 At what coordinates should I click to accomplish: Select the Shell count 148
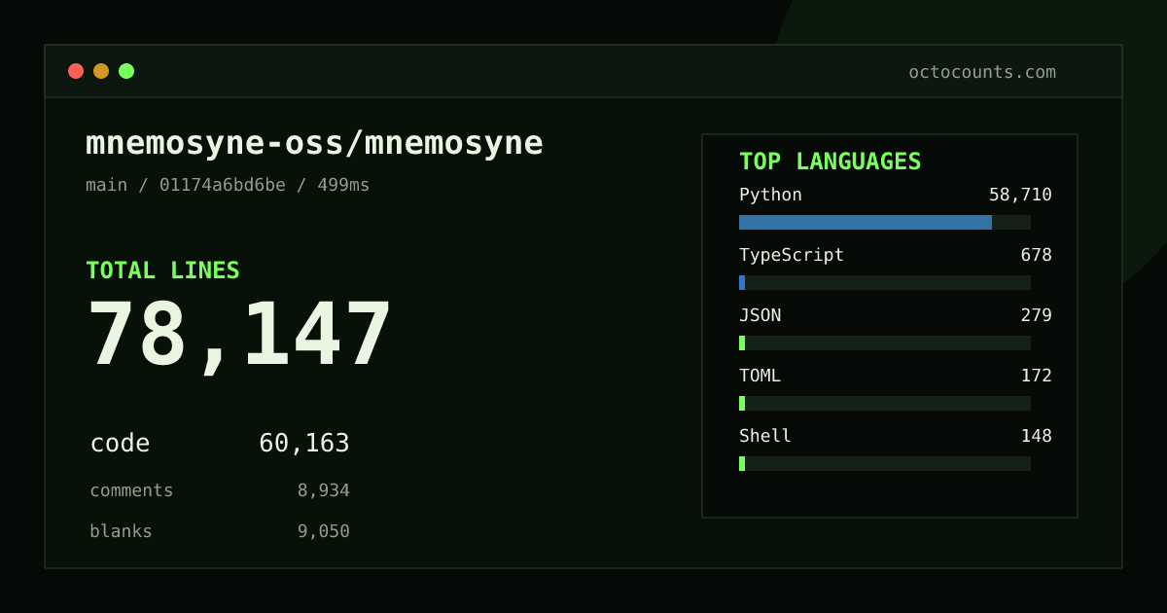[x=1036, y=436]
